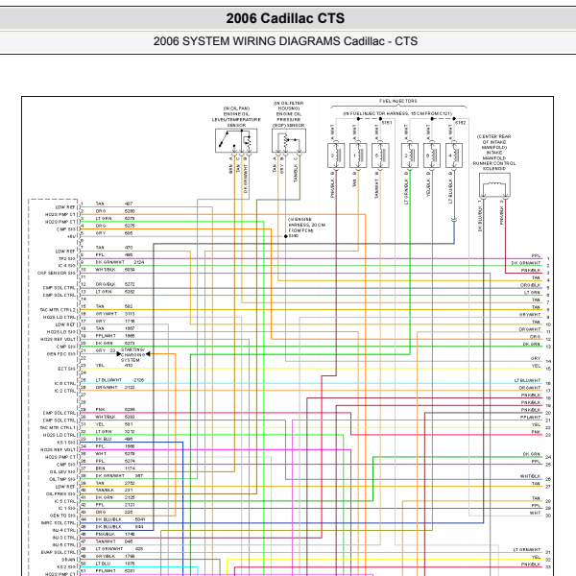Select the INJ 4 CTRL pin label
Viewport: 576px width, 576px height.
(64, 530)
